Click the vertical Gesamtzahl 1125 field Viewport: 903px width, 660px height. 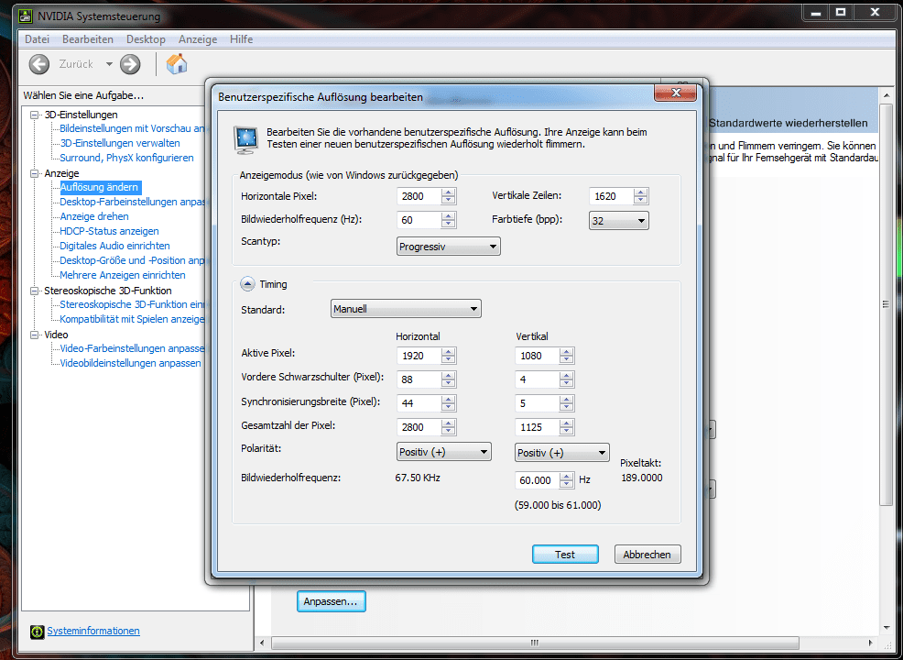pyautogui.click(x=538, y=427)
